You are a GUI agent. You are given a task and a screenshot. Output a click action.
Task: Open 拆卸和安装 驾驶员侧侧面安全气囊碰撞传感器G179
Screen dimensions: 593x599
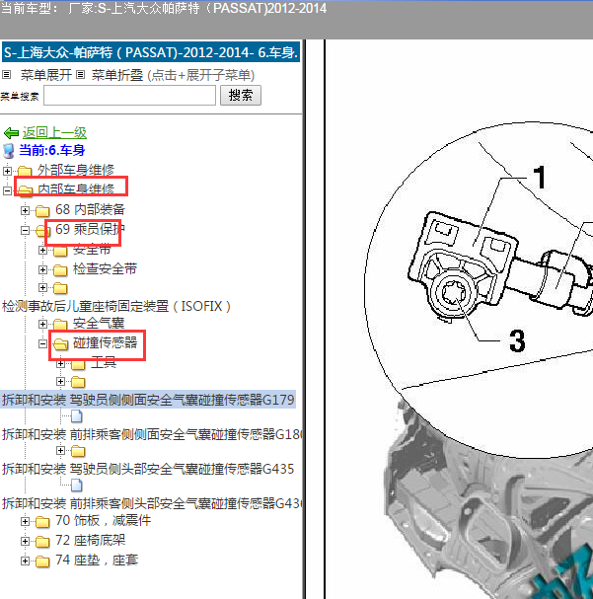[x=148, y=400]
